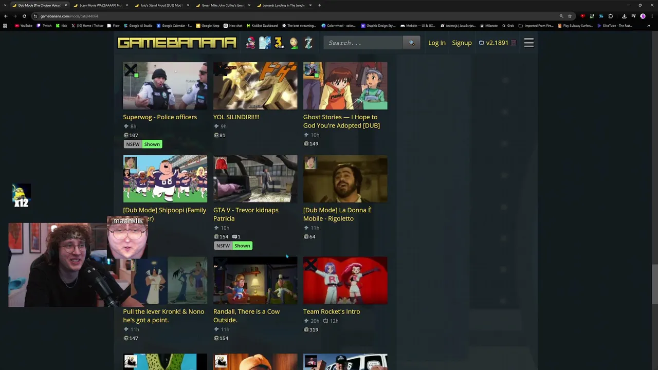Open [Dub Mode] La Donna È Mobile title
Viewport: 658px width, 370px height.
337,214
